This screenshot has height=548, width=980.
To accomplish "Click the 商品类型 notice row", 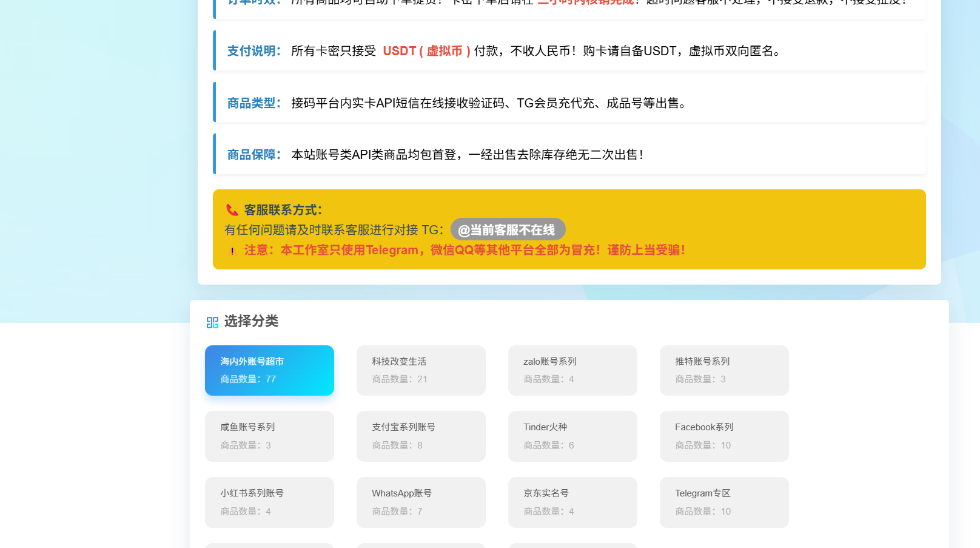I will (x=569, y=103).
